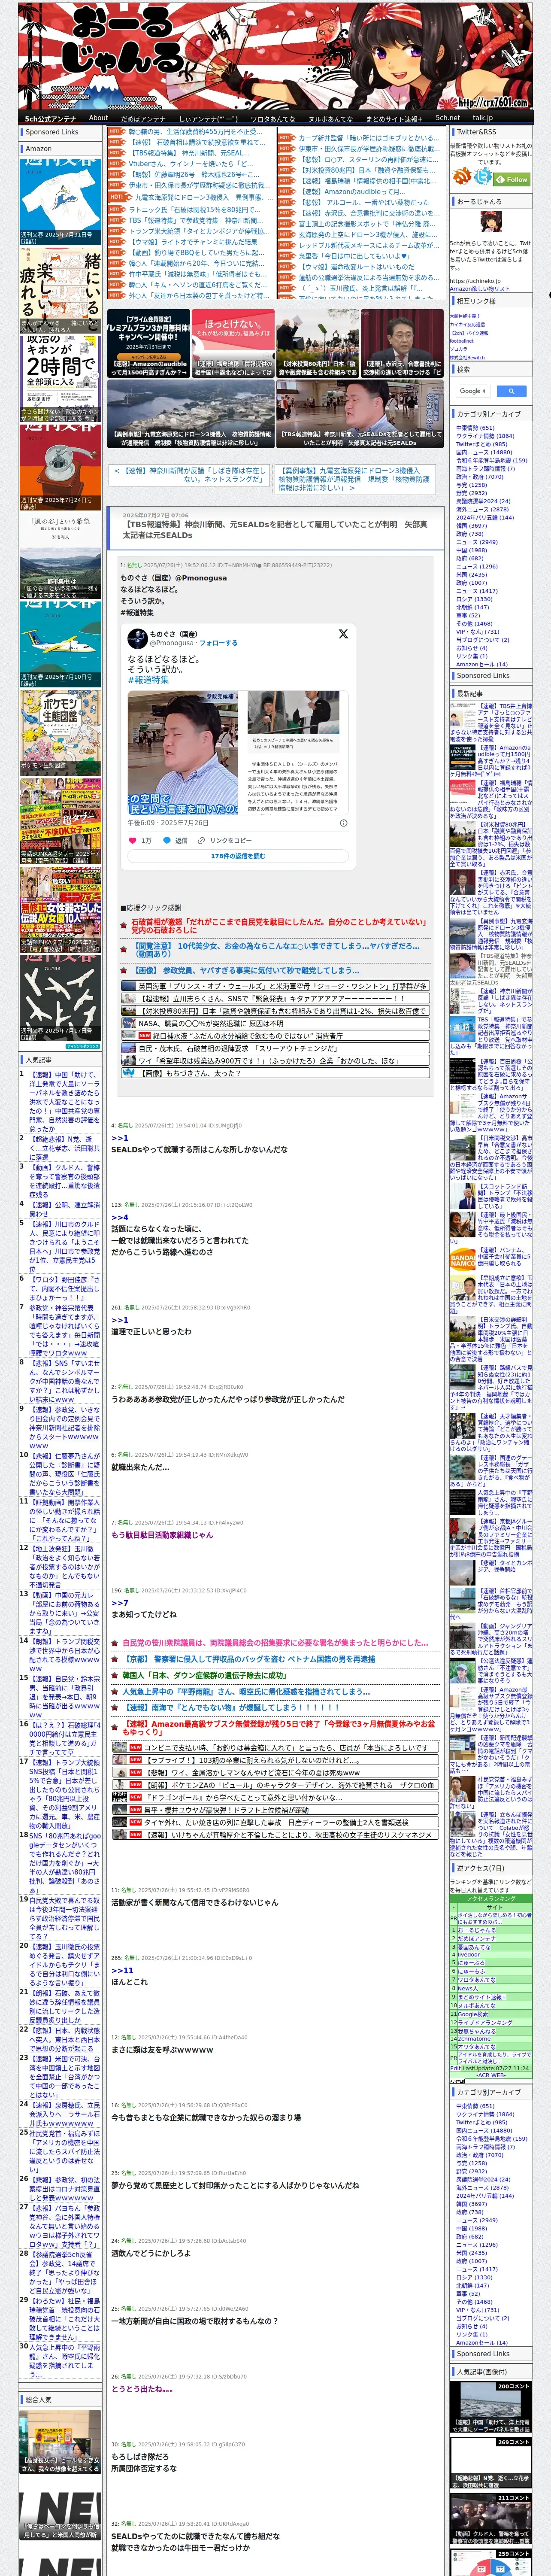Open Amazonセール (14) in the first category archive
The height and width of the screenshot is (2576, 551).
click(x=482, y=664)
